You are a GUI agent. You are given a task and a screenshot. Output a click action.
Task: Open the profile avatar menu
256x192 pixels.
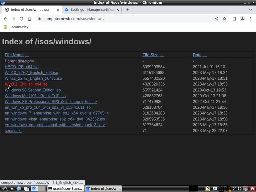pyautogui.click(x=242, y=19)
